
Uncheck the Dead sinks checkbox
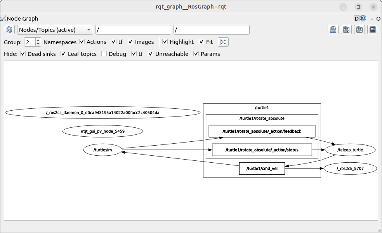[23, 54]
